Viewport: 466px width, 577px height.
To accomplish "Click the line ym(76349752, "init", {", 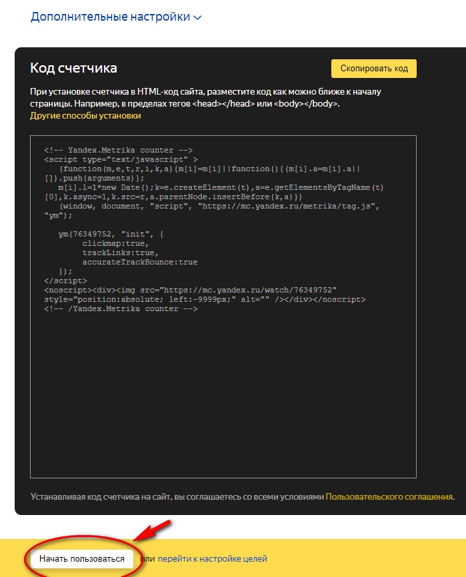I will (x=111, y=234).
